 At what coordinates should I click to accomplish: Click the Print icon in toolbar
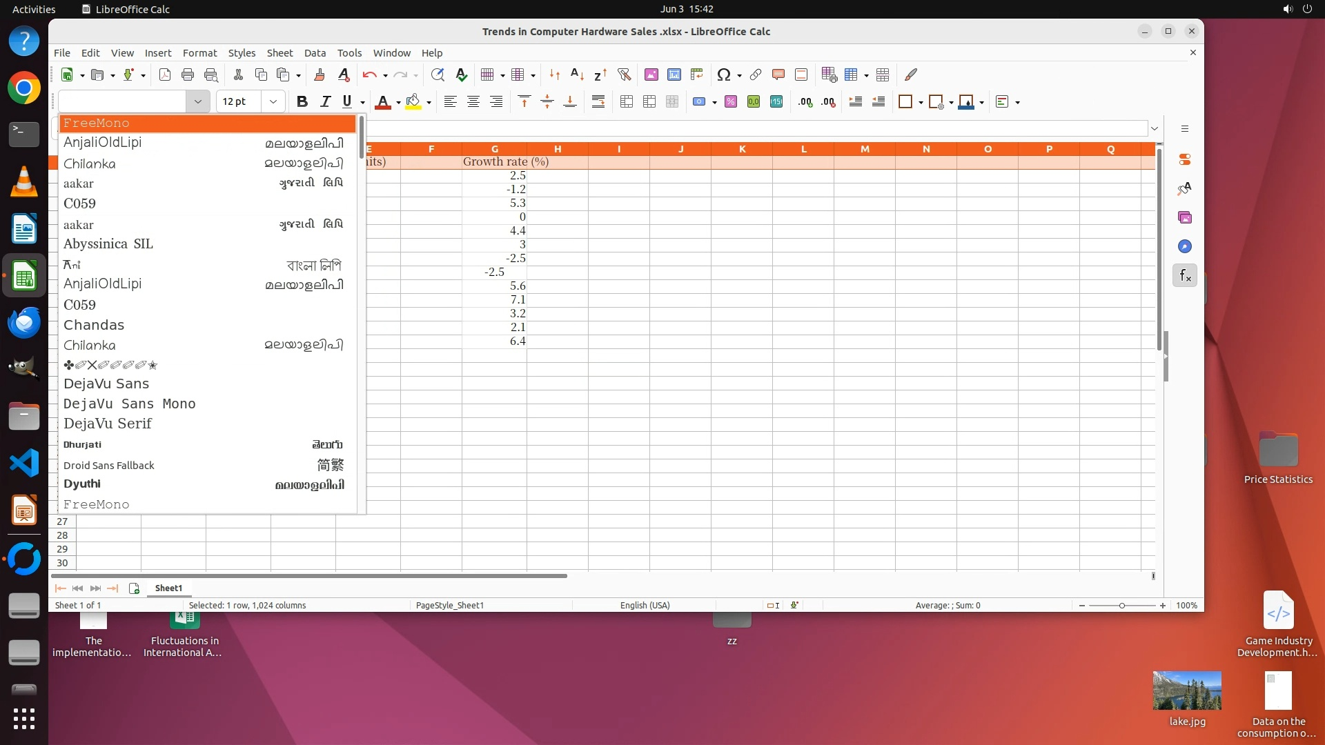187,74
